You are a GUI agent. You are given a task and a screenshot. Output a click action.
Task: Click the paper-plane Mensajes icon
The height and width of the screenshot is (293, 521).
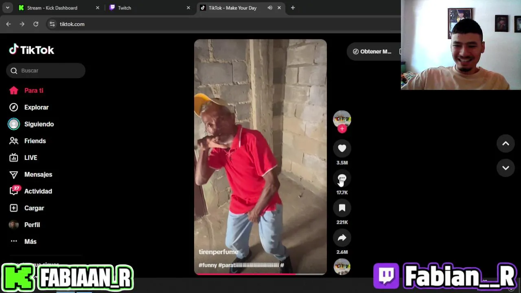tap(14, 175)
